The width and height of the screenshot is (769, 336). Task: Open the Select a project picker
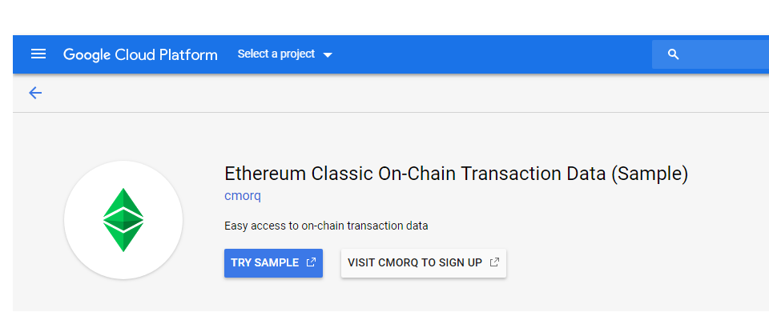(x=285, y=54)
